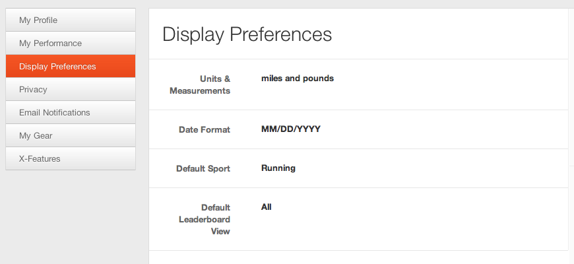Viewport: 574px width, 264px height.
Task: Change the MM/DD/YYYY date format value
Action: tap(291, 129)
